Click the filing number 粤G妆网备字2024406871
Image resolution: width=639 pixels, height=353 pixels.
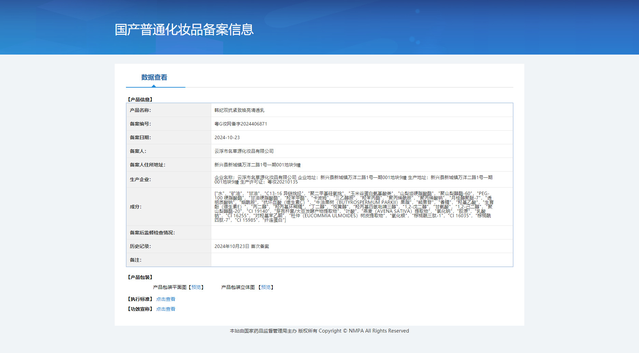(x=241, y=124)
